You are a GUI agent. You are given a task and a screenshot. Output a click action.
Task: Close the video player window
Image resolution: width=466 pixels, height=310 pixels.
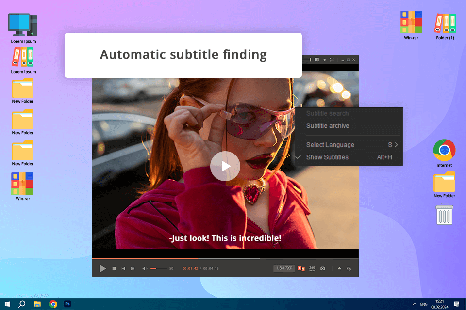[354, 60]
